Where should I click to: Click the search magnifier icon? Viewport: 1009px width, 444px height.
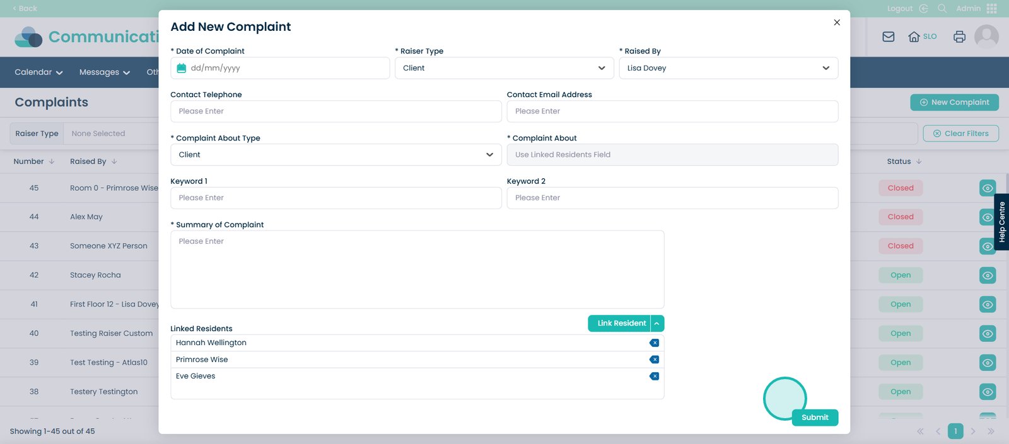942,8
